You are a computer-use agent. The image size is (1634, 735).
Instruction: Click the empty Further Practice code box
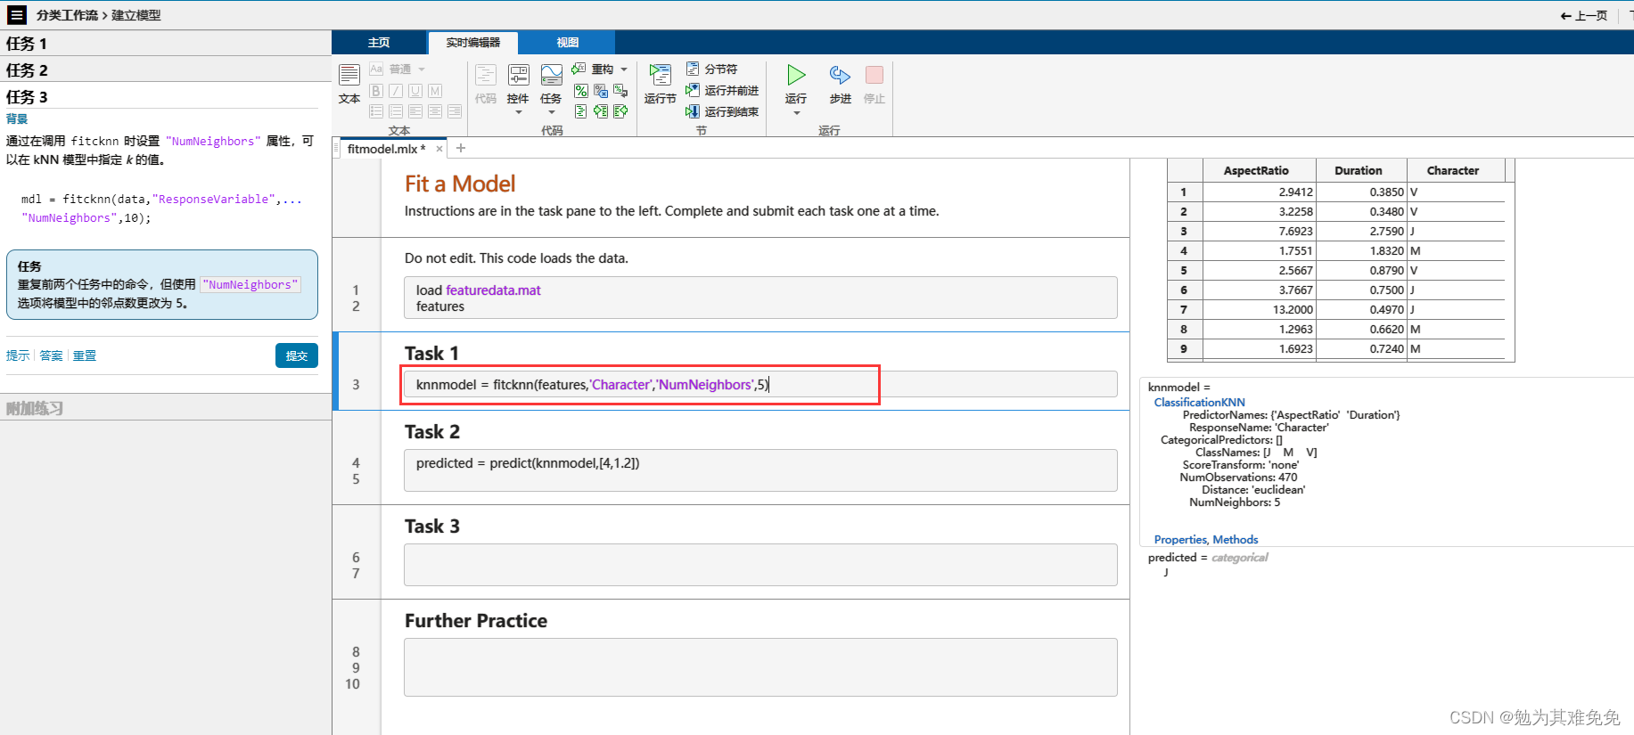[760, 667]
